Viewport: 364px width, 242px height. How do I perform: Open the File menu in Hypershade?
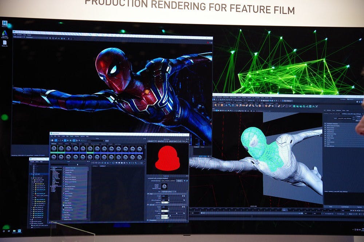[52, 136]
